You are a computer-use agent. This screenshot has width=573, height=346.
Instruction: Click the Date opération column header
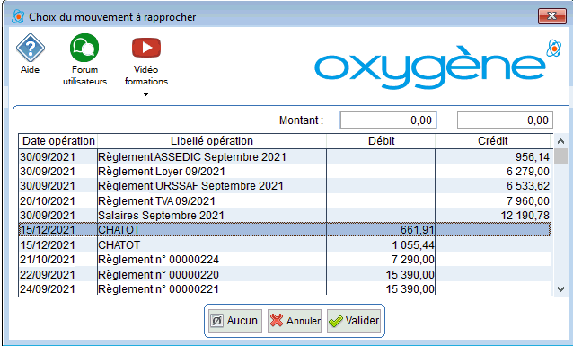click(58, 141)
